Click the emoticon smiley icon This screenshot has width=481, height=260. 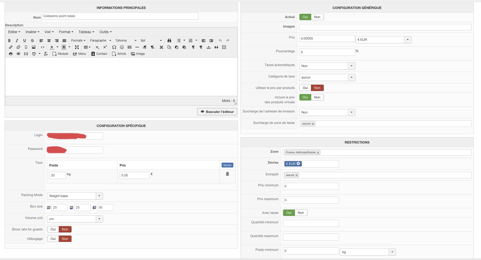122,47
